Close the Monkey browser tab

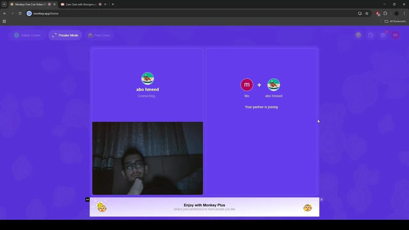point(54,4)
